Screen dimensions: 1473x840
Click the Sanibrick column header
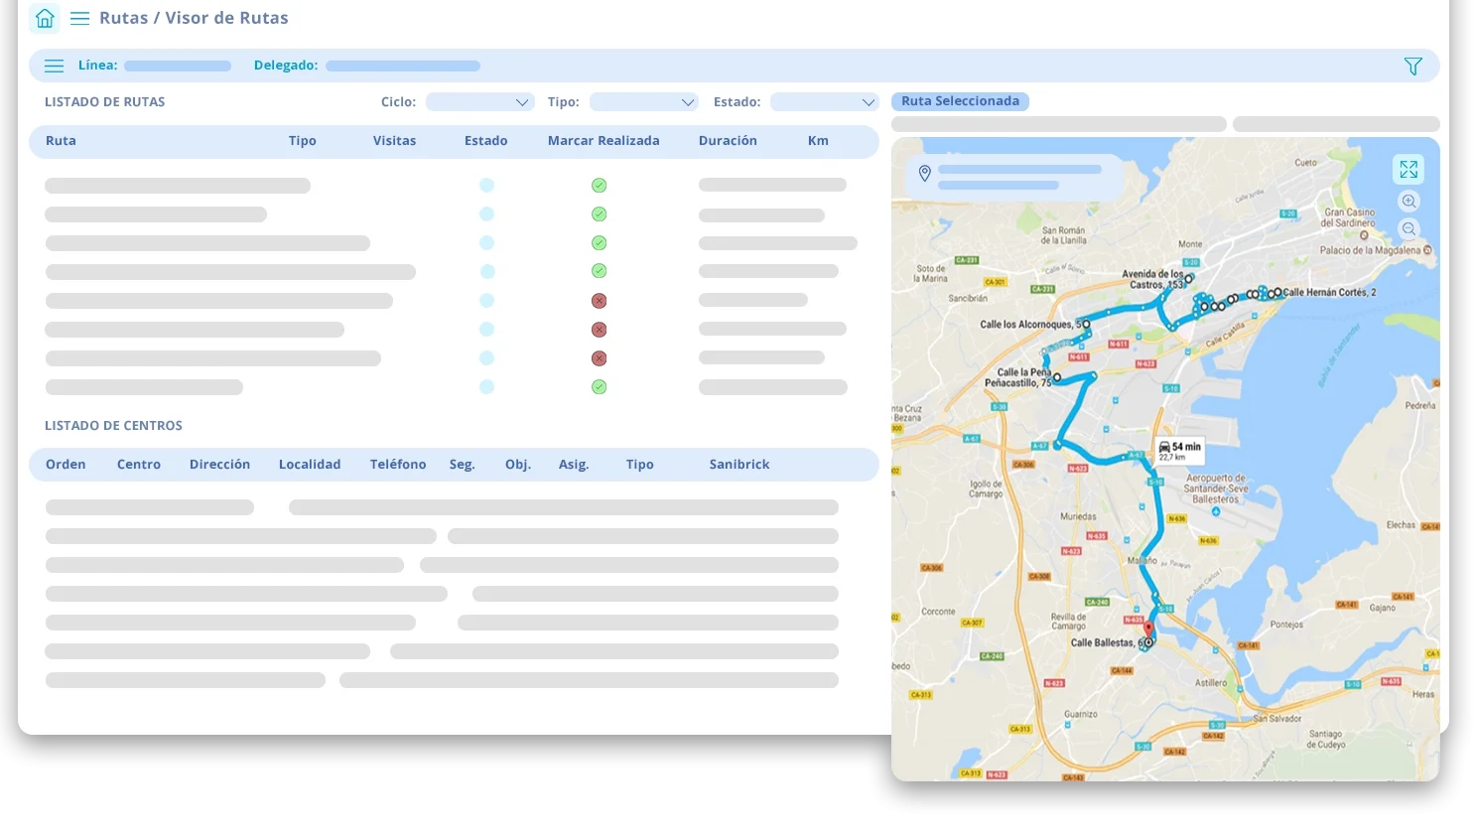(739, 465)
